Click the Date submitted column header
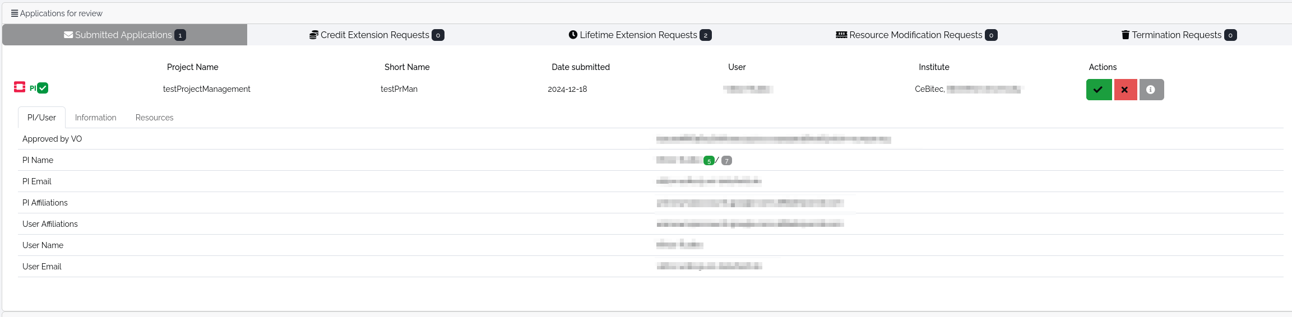Screen dimensions: 1292x317 580,67
